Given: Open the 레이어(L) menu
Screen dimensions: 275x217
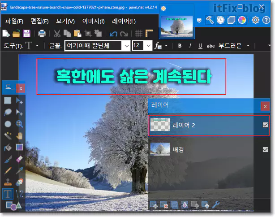Looking at the screenshot, I should pyautogui.click(x=124, y=21).
